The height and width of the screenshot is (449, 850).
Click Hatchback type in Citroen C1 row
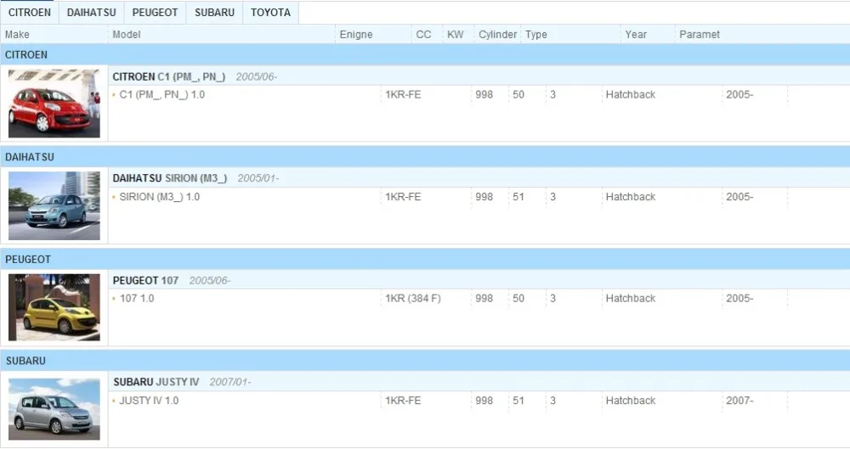pos(631,95)
